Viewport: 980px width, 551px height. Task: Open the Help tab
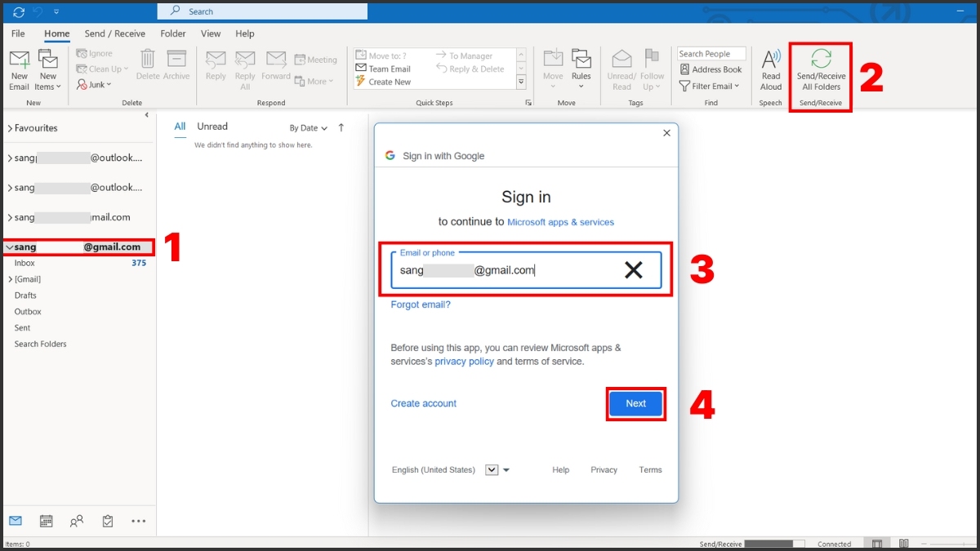pyautogui.click(x=245, y=33)
